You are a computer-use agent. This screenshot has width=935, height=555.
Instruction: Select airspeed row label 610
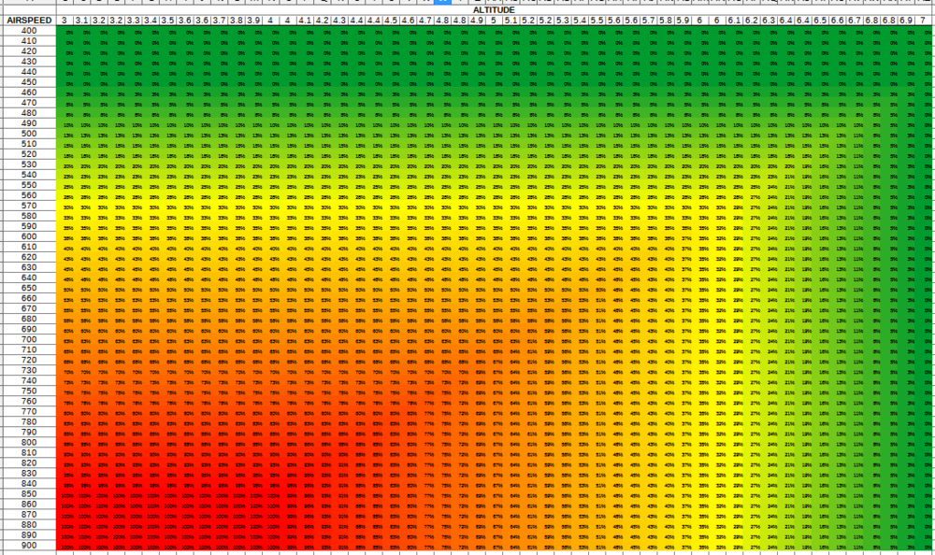[29, 247]
